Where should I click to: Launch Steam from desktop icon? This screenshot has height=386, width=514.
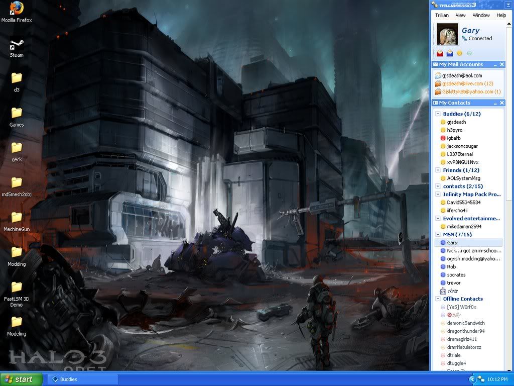(x=17, y=48)
